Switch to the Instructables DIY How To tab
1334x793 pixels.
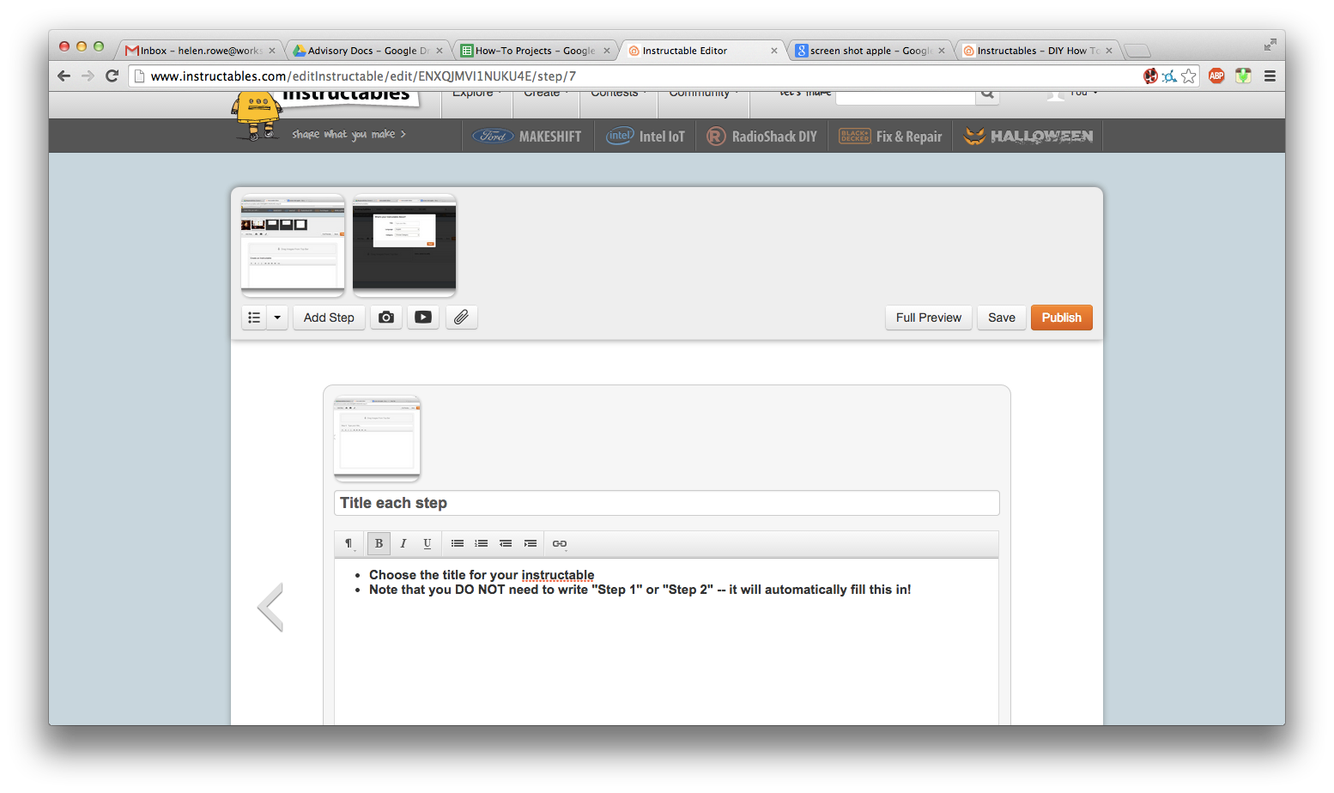[x=1034, y=50]
